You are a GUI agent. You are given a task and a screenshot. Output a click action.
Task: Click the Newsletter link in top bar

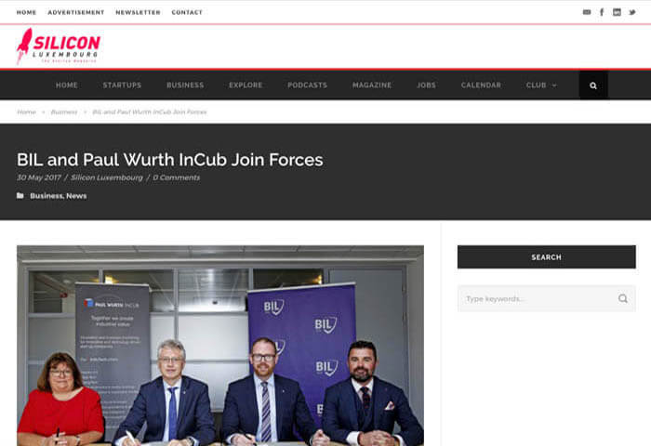(138, 12)
